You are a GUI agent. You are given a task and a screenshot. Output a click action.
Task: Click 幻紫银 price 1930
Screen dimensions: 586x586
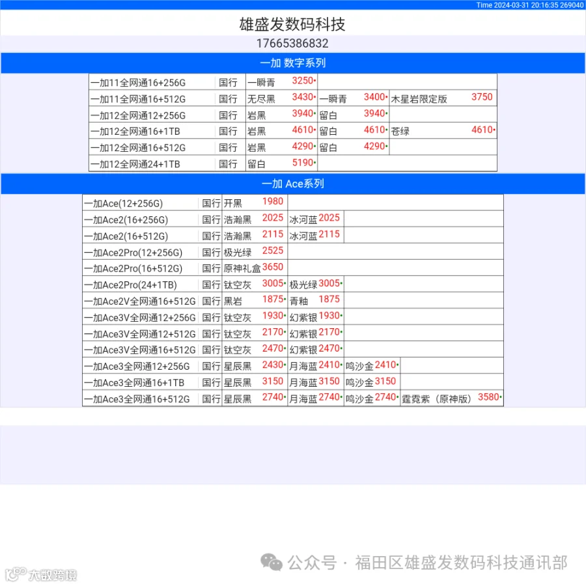coord(329,316)
